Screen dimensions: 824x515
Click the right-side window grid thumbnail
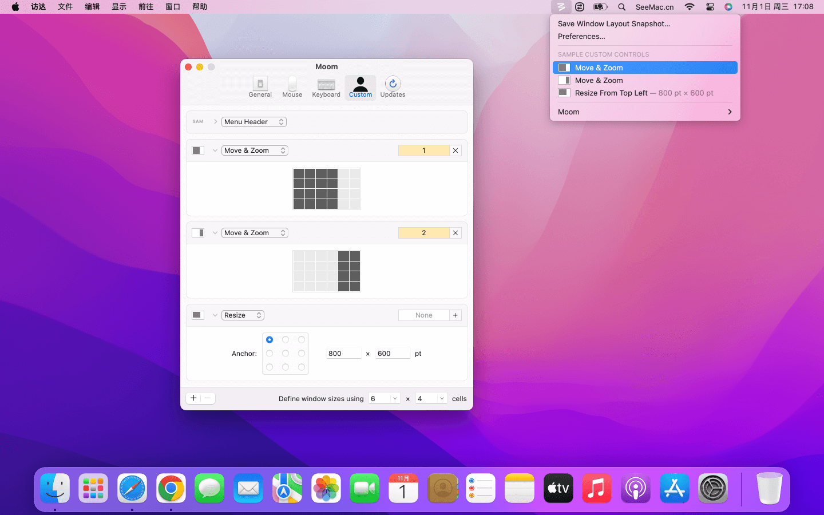point(327,271)
